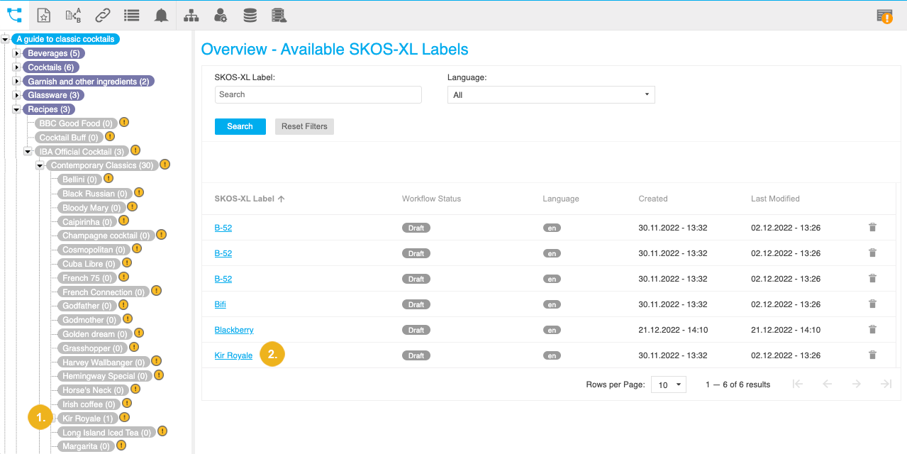Expand the Beverages node
Viewport: 907px width, 454px height.
point(16,52)
